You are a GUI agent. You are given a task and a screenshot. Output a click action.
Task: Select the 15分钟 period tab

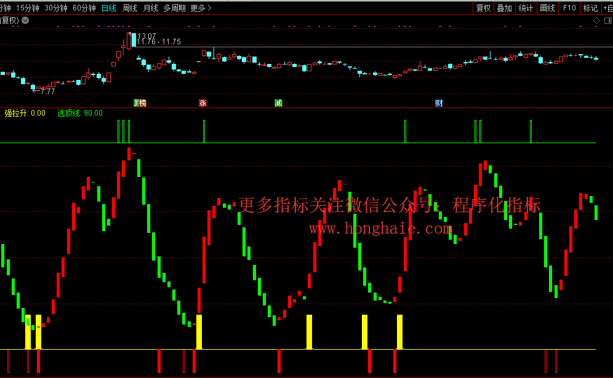[x=27, y=8]
